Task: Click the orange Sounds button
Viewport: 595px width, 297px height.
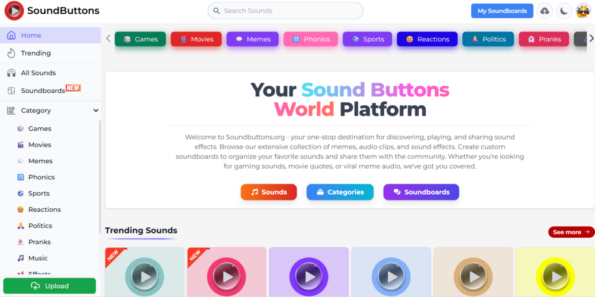Action: [x=269, y=192]
